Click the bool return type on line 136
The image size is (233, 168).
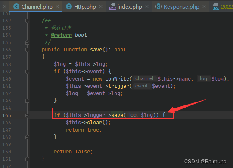120,50
